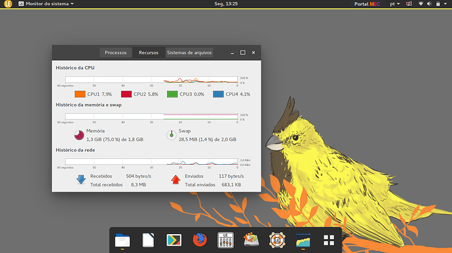452x253 pixels.
Task: Expand the Monitor do sistema app menu
Action: (x=46, y=4)
